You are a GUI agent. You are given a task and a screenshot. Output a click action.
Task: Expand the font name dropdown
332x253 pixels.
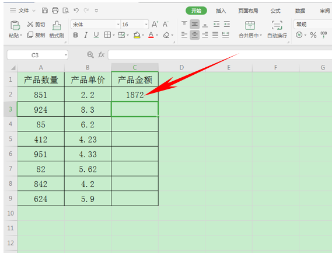[x=118, y=25]
